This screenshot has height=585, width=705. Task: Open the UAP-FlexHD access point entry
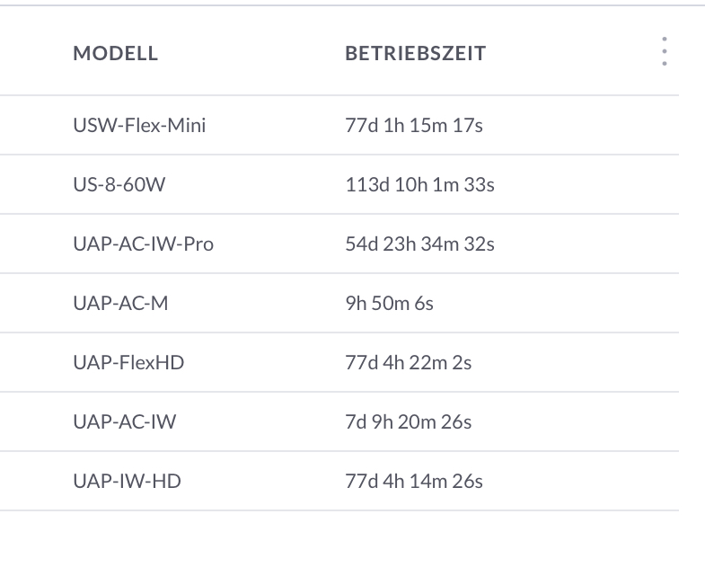point(128,363)
